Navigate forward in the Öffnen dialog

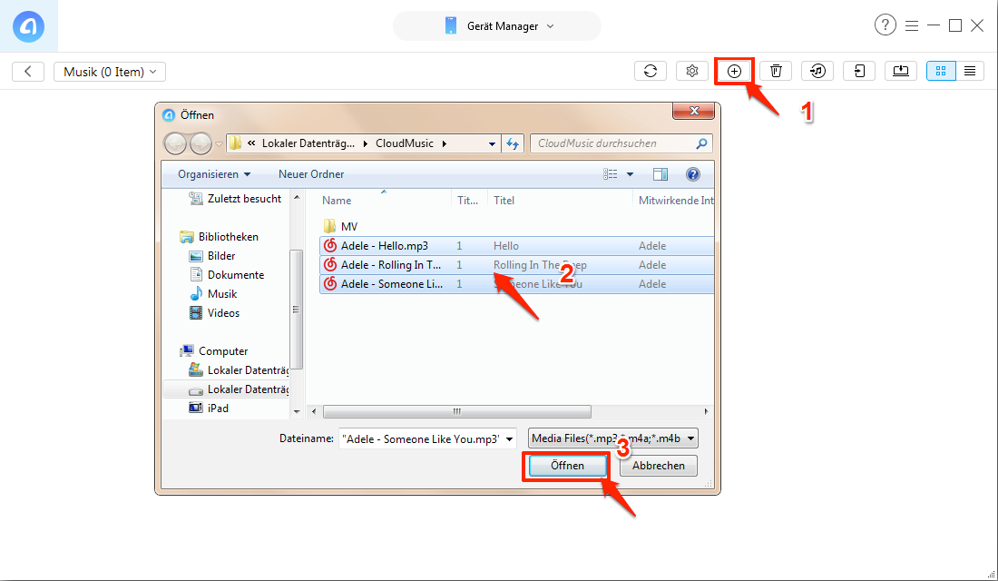[x=201, y=144]
